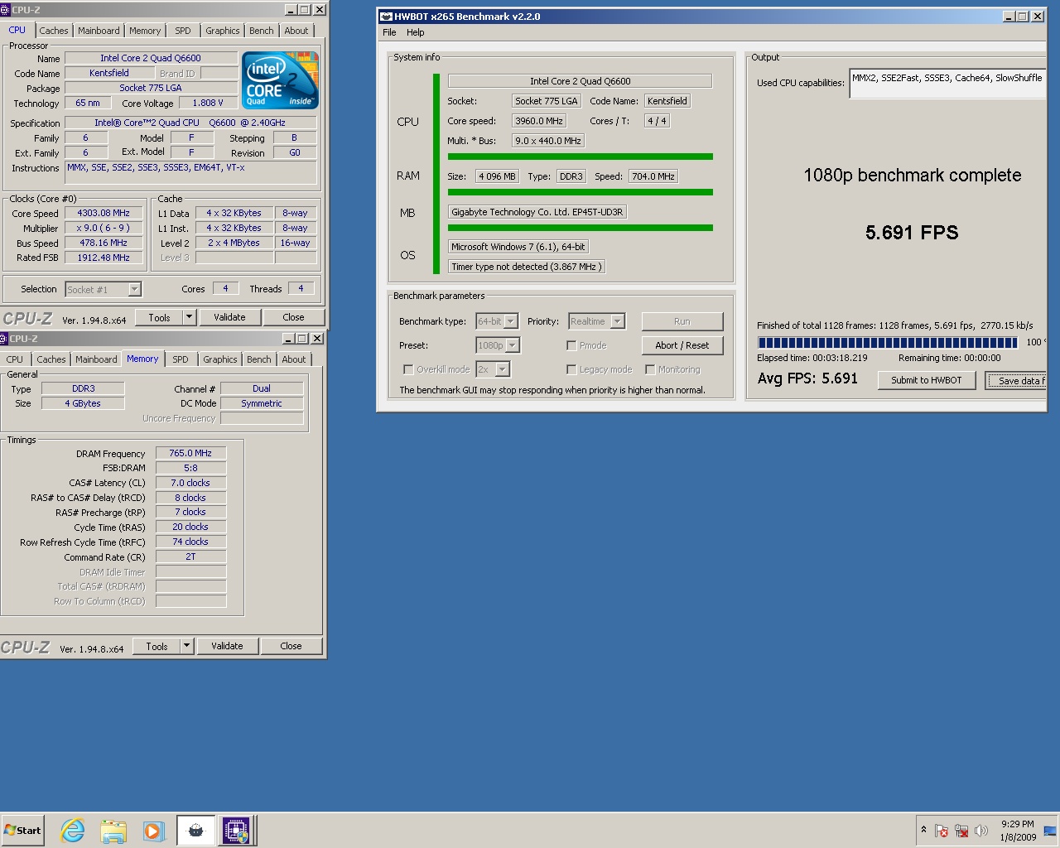Open the Socket #1 selection dropdown
Image resolution: width=1060 pixels, height=848 pixels.
pos(135,289)
